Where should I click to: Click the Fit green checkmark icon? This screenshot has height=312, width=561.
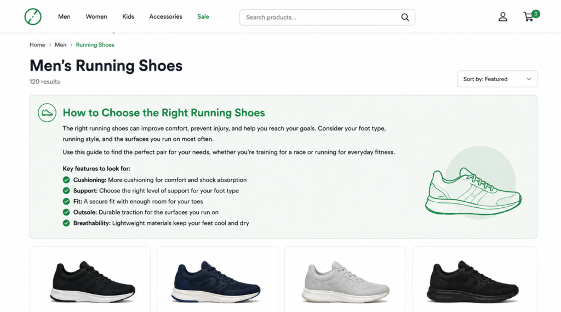(66, 201)
